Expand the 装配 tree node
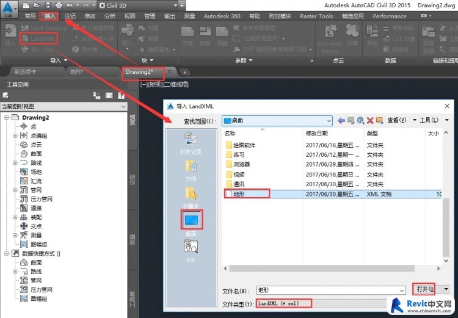458x318 pixels. 15,217
